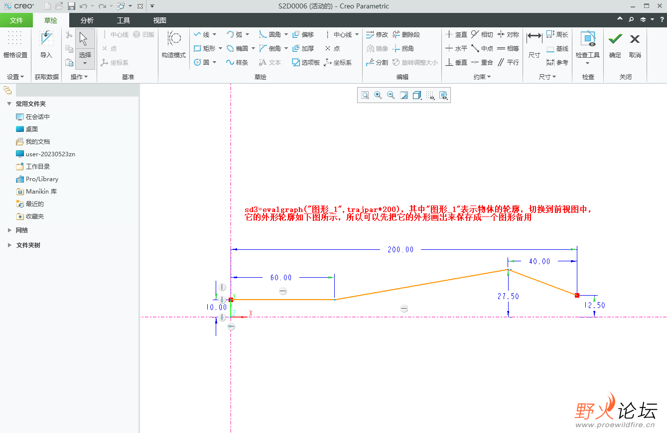Select the 分割 divide tool
The height and width of the screenshot is (433, 667).
[377, 62]
